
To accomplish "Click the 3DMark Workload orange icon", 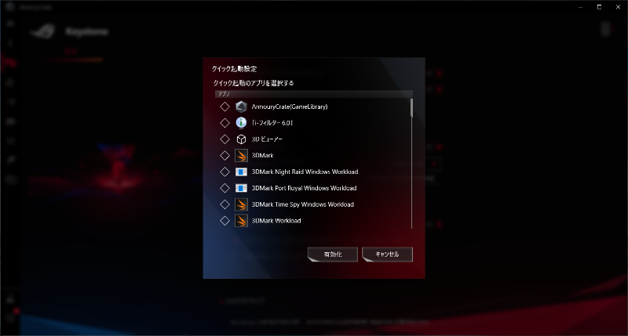I will tap(241, 221).
